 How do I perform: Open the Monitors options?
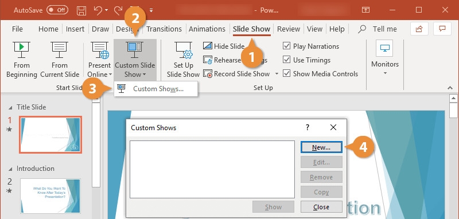click(384, 58)
